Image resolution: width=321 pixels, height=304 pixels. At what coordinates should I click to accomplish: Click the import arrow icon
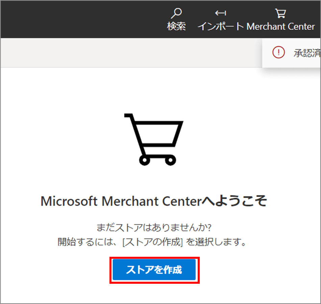point(220,13)
